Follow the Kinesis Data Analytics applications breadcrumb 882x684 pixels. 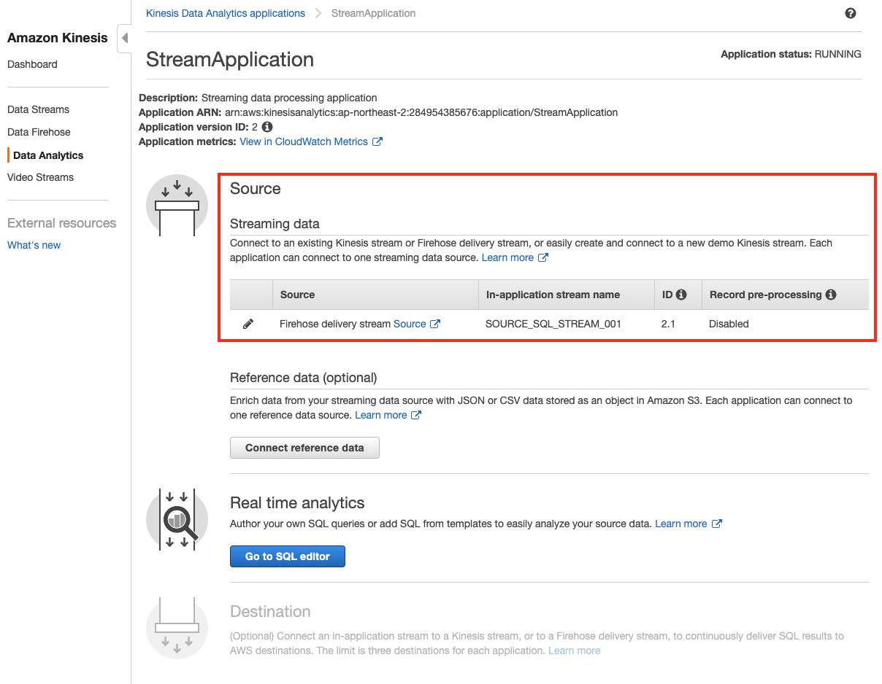[225, 12]
